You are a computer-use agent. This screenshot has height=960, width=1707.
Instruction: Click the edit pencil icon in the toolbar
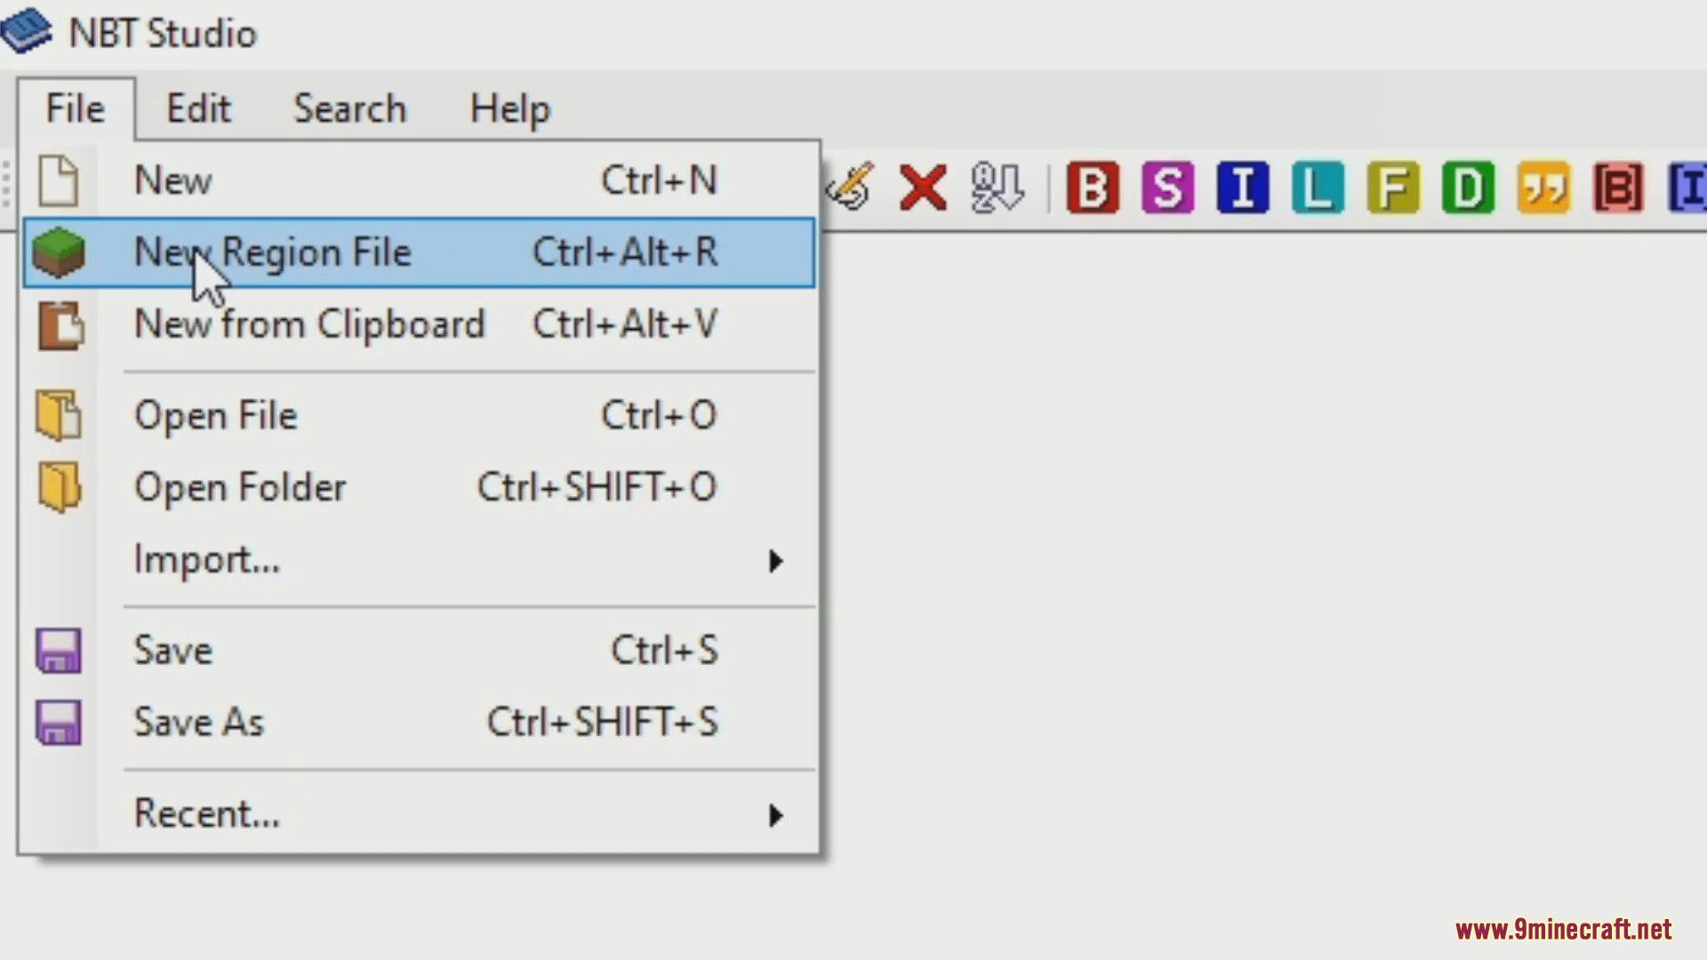tap(851, 186)
